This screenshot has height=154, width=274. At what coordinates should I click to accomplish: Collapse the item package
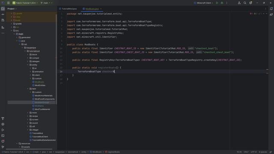28,89
